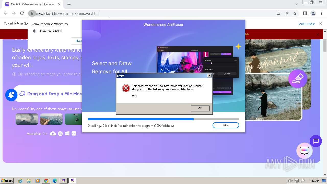Click the installer progress bar

click(x=163, y=119)
